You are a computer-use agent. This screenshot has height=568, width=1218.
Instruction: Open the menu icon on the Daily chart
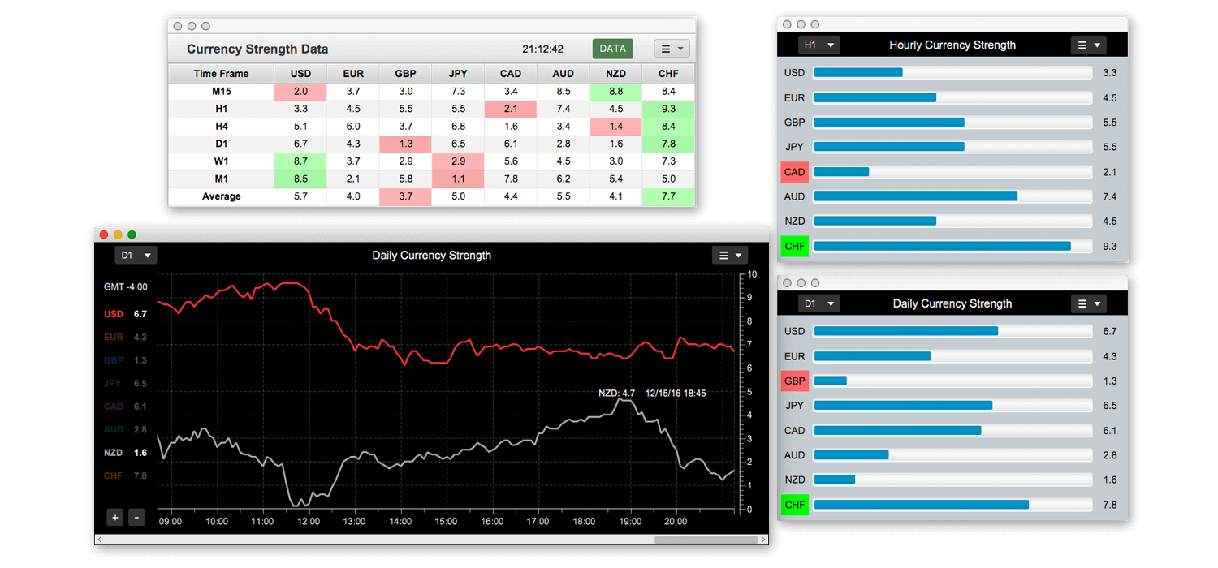pyautogui.click(x=730, y=255)
